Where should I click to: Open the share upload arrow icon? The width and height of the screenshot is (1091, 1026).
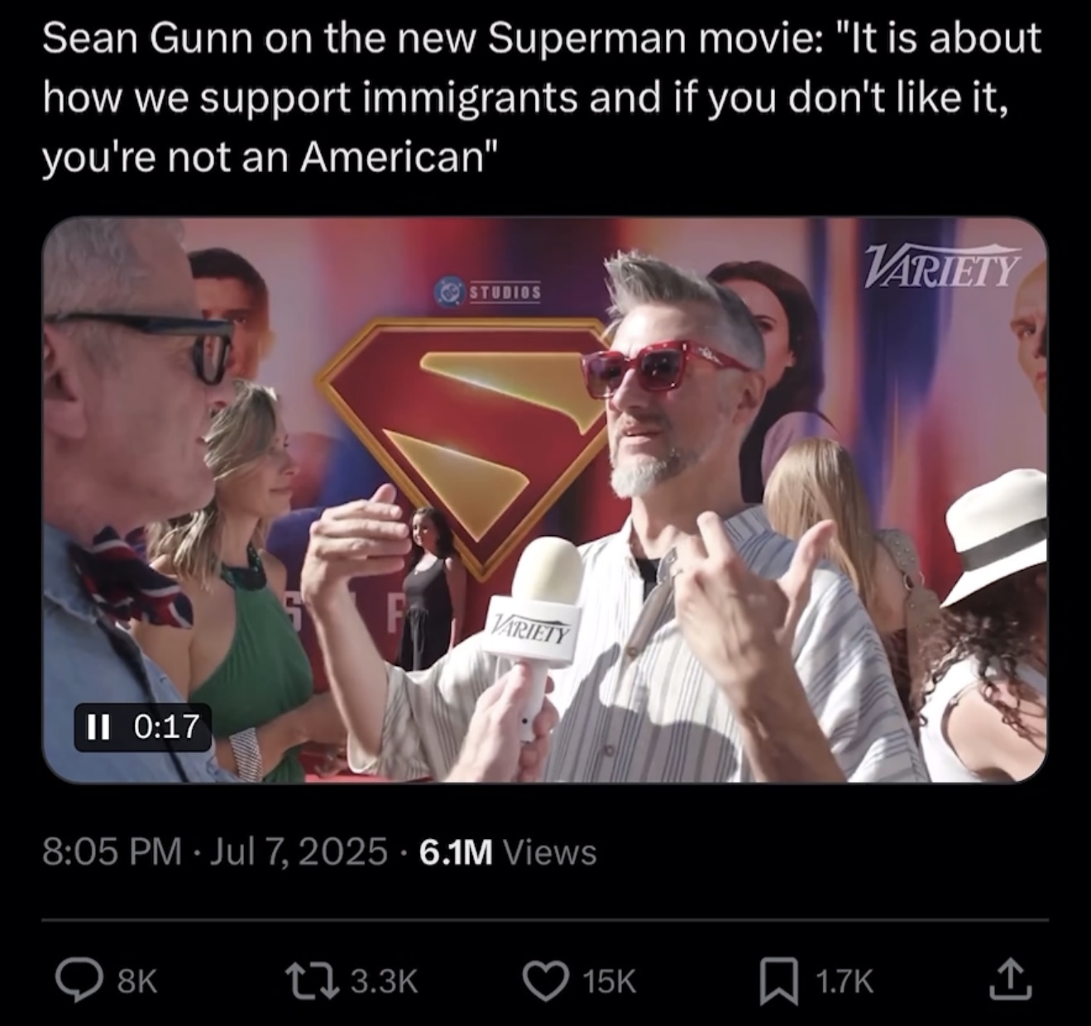click(x=1008, y=980)
